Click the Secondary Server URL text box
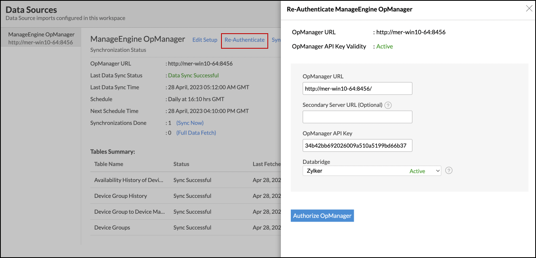Screen dimensions: 536x258 click(x=357, y=117)
